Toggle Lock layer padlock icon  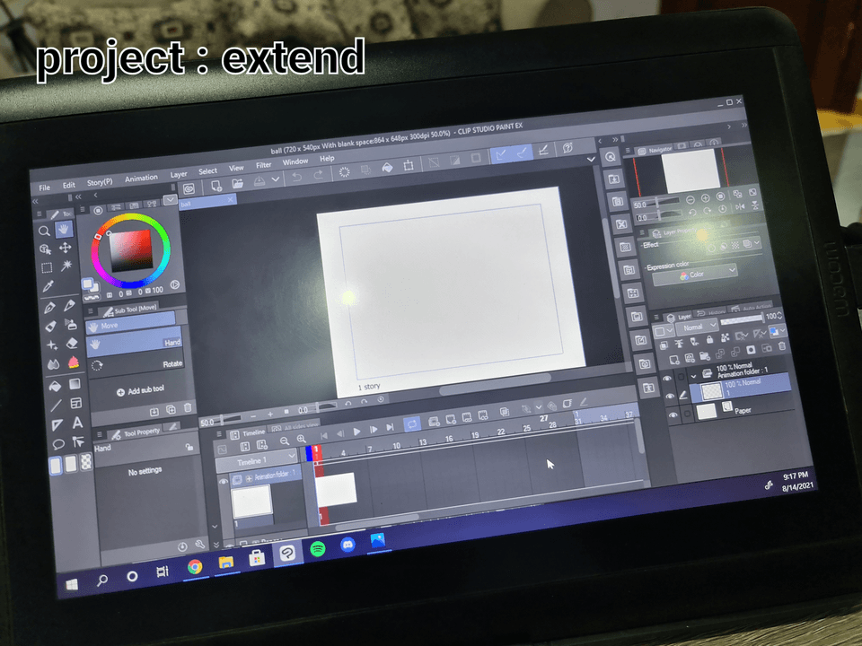click(710, 339)
